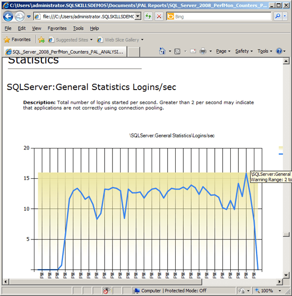292x296 pixels.
Task: Click the Forward navigation arrow button
Action: point(20,16)
